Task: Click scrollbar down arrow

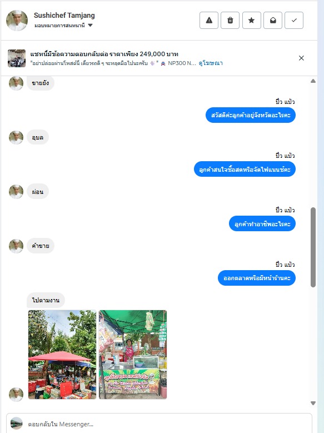Action: (x=313, y=403)
